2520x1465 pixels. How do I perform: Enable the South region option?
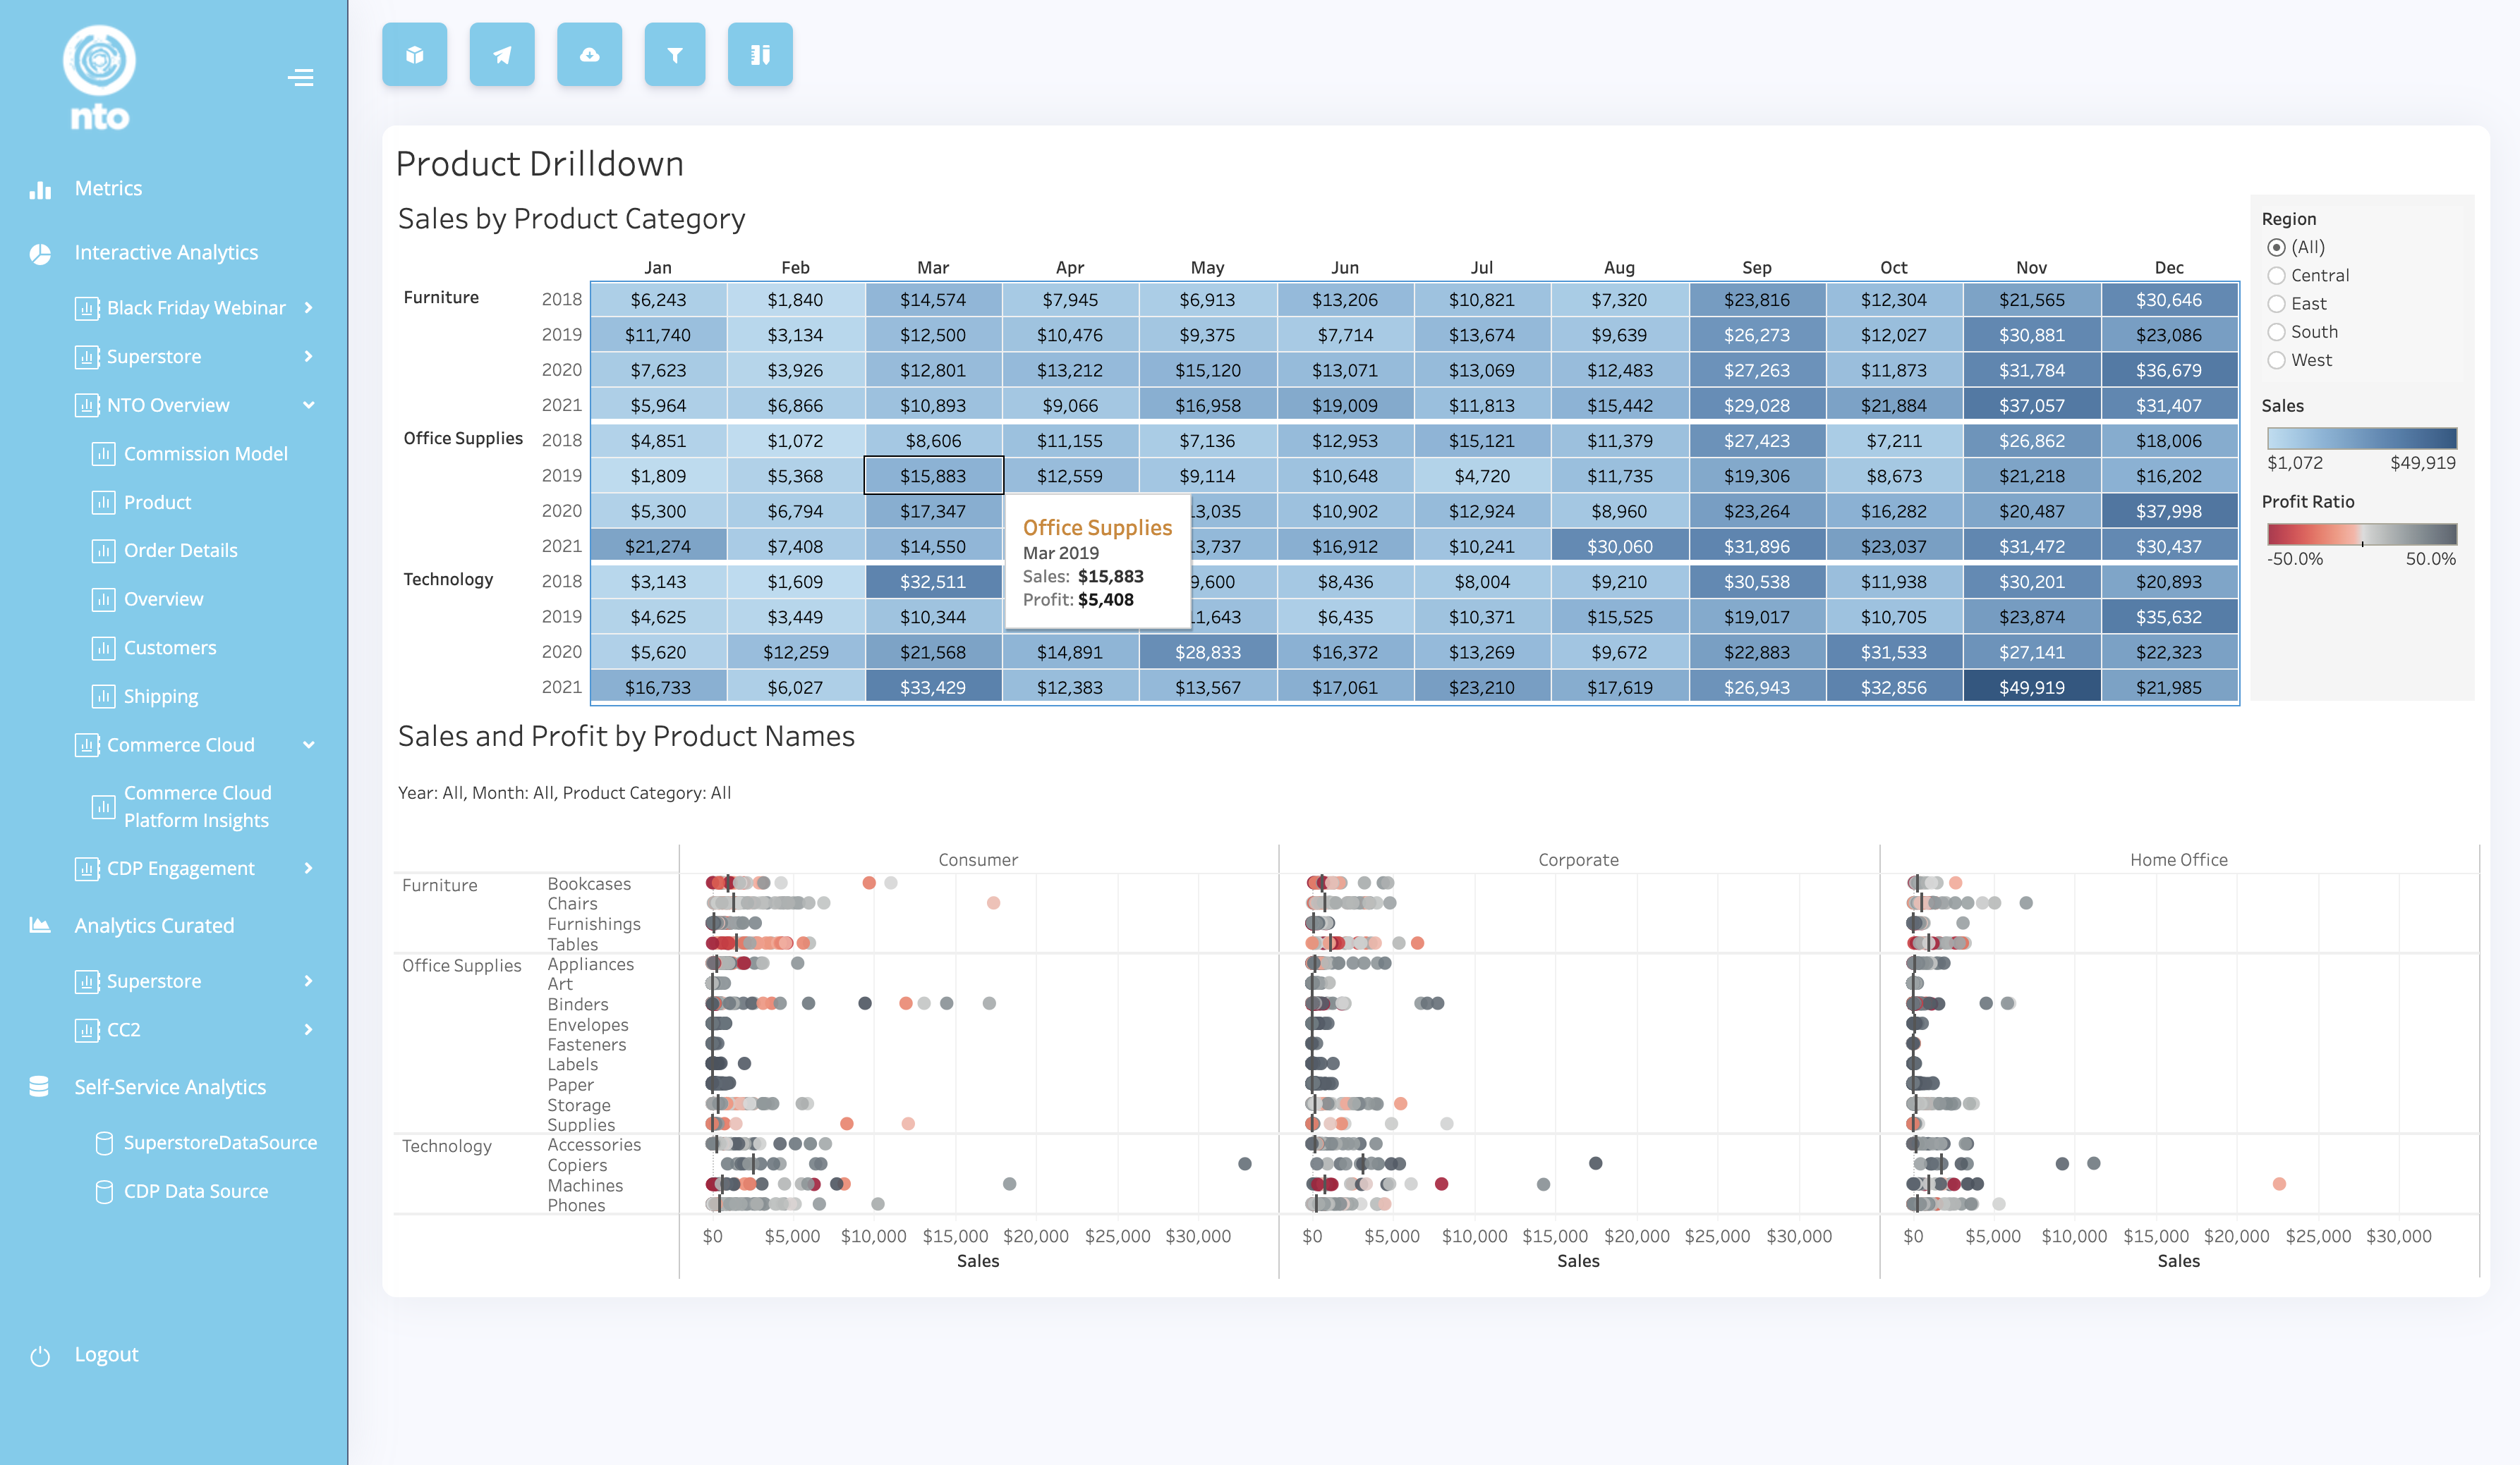pos(2277,332)
